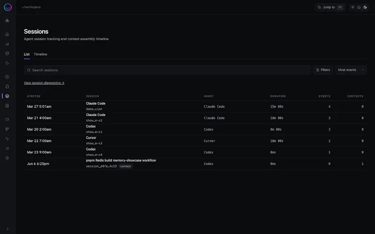The height and width of the screenshot is (234, 375).
Task: Click the CONTEXTS column header
Action: coord(355,96)
